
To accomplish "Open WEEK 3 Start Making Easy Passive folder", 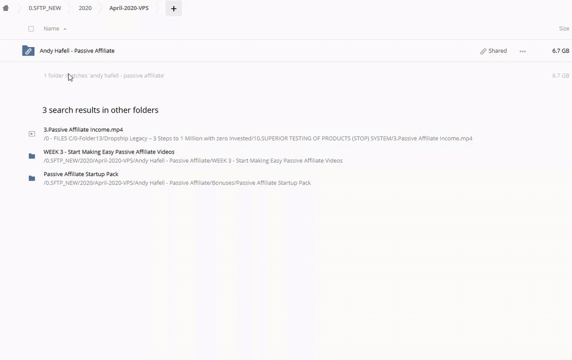I will pos(109,151).
